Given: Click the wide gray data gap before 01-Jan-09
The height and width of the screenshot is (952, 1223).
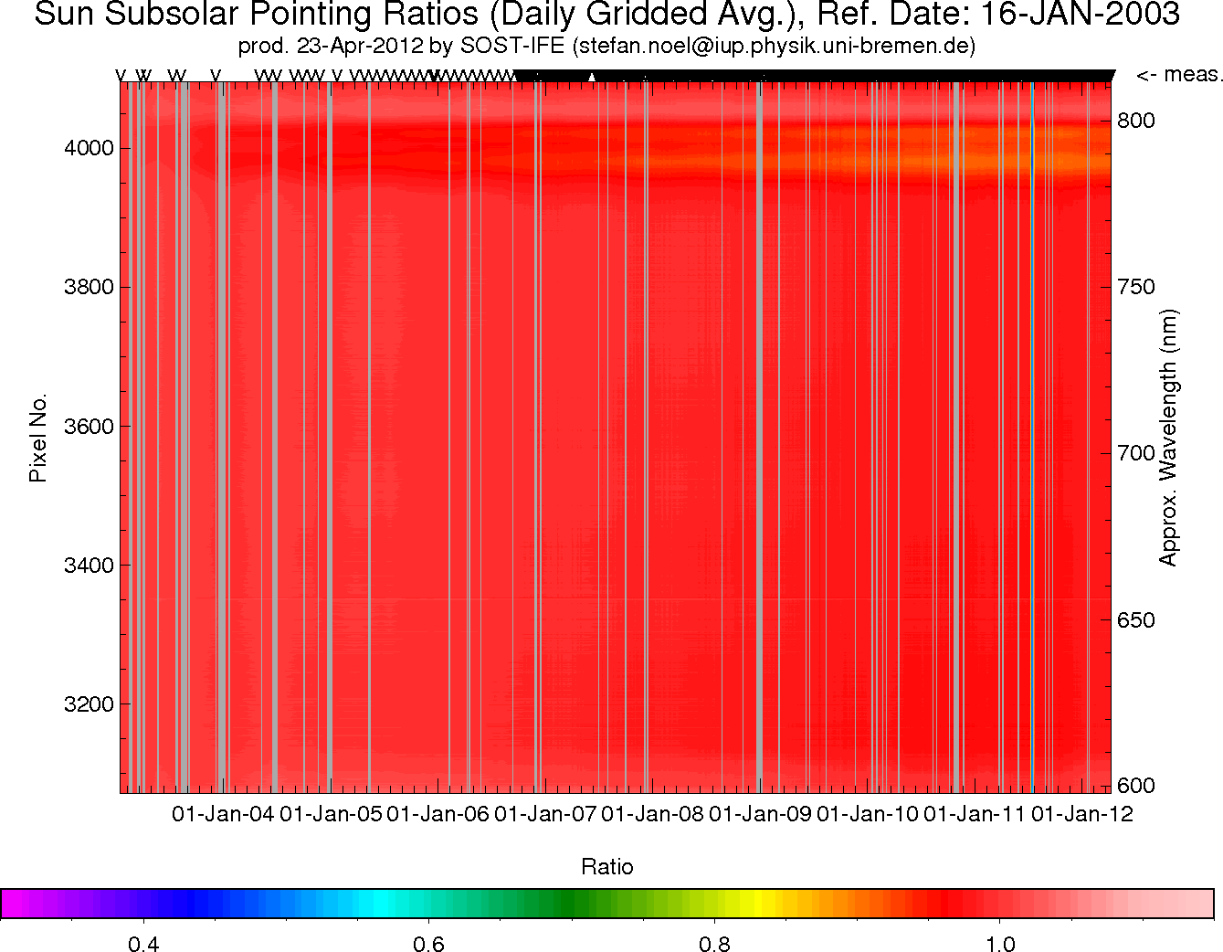Looking at the screenshot, I should pos(759,437).
